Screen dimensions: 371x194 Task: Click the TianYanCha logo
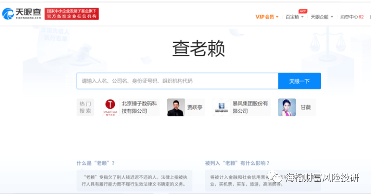click(x=22, y=14)
